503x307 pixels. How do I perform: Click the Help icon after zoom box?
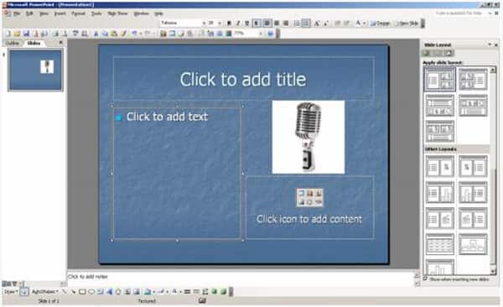(x=271, y=34)
